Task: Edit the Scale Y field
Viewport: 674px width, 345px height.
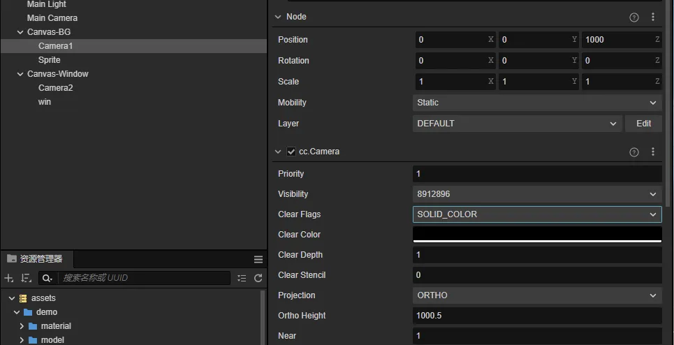Action: coord(539,82)
